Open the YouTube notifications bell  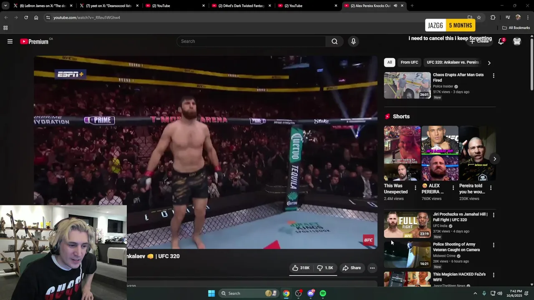[501, 41]
